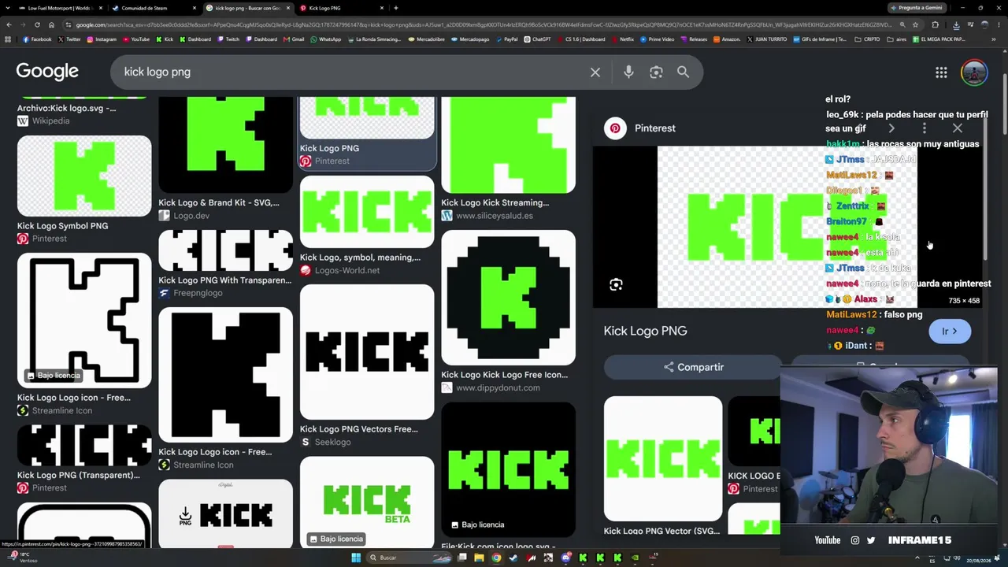Click the Compartir share button
The image size is (1008, 567).
coord(693,367)
